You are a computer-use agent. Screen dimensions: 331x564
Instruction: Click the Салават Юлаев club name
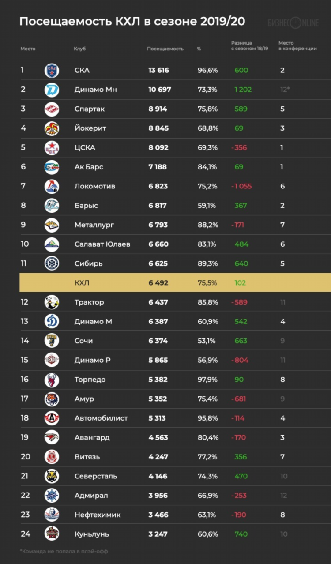pyautogui.click(x=102, y=244)
